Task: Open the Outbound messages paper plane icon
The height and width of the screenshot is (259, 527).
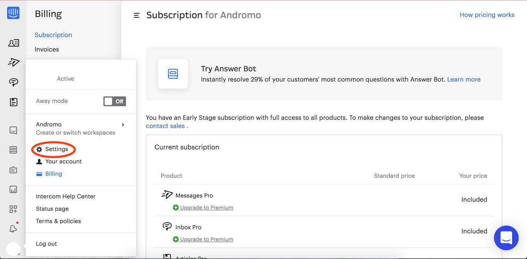Action: click(x=14, y=62)
